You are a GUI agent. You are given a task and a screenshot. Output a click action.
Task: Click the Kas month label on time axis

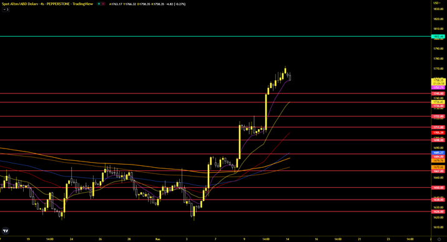[158, 239]
